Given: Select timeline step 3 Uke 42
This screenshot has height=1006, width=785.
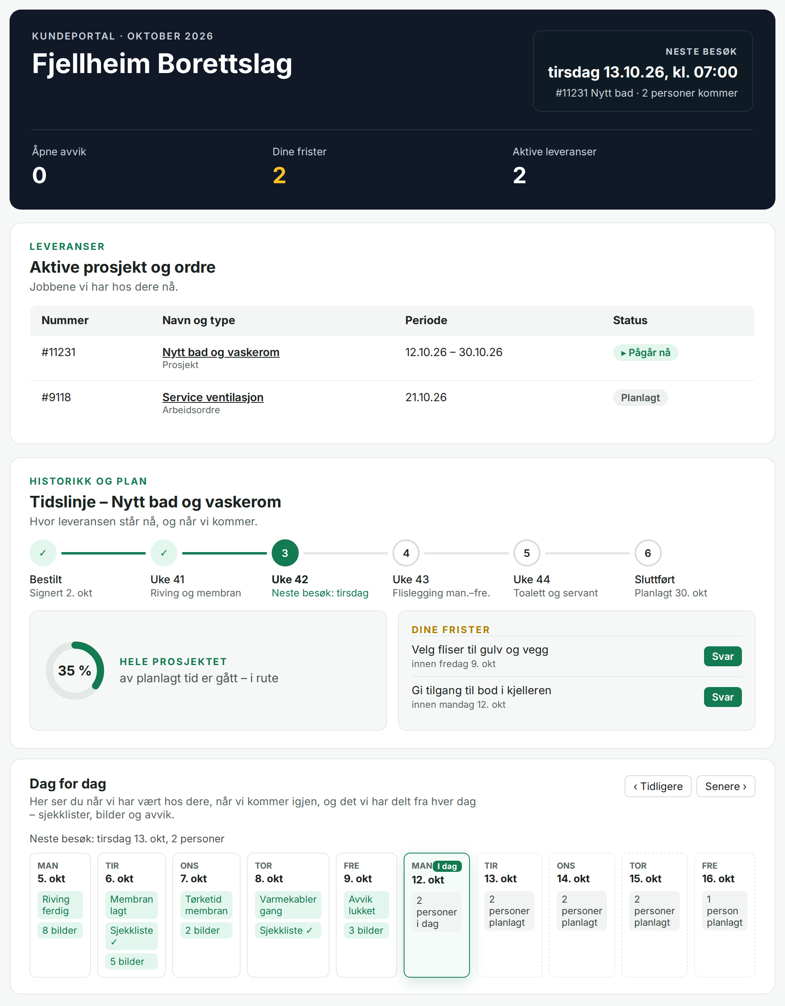Looking at the screenshot, I should [x=285, y=553].
